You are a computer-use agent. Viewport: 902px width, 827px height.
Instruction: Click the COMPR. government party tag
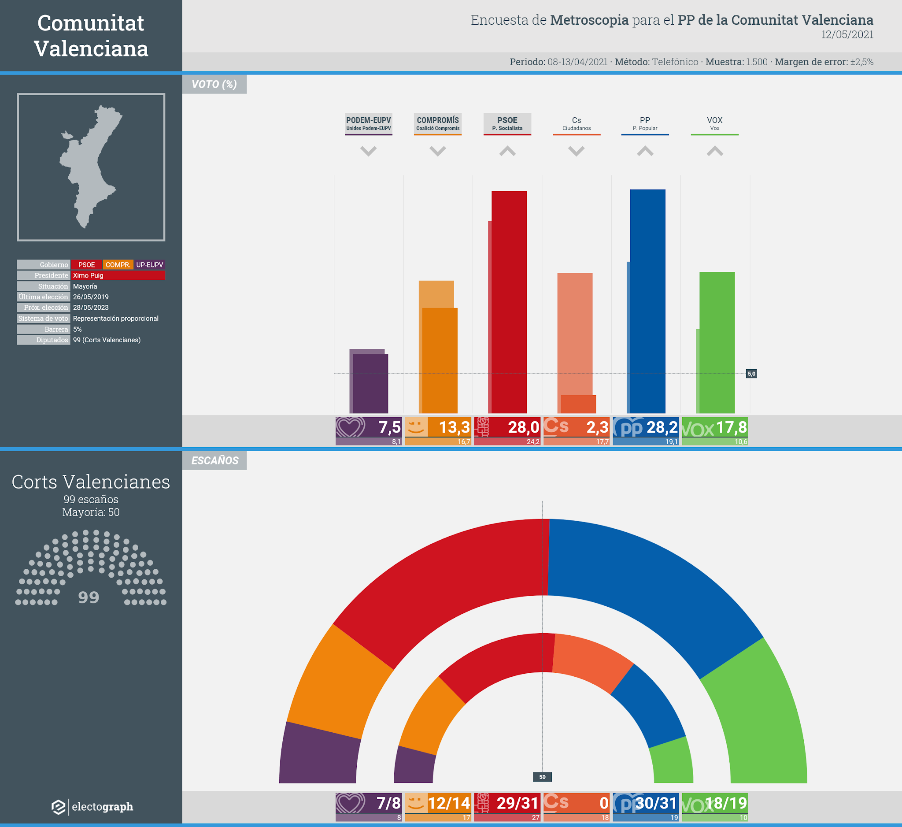(118, 264)
